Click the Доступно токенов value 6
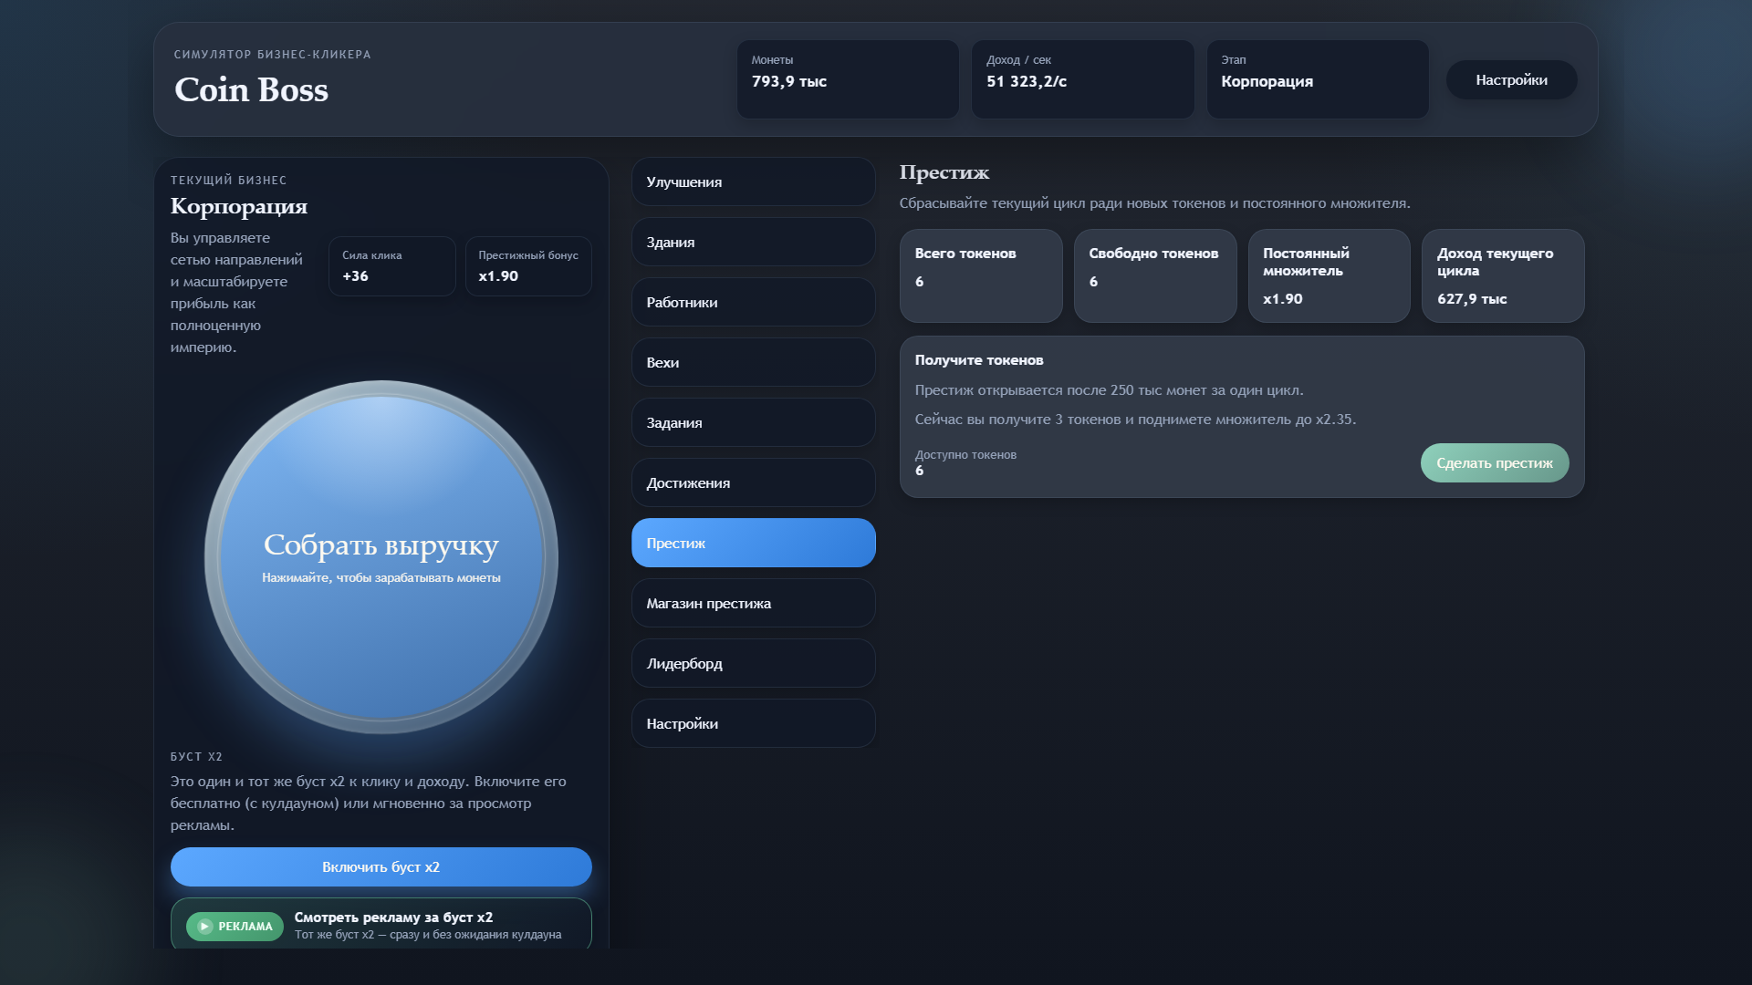 click(x=919, y=471)
